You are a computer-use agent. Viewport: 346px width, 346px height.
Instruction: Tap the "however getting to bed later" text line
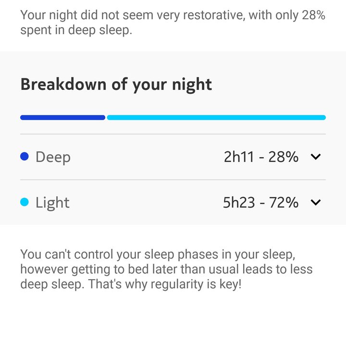[166, 269]
